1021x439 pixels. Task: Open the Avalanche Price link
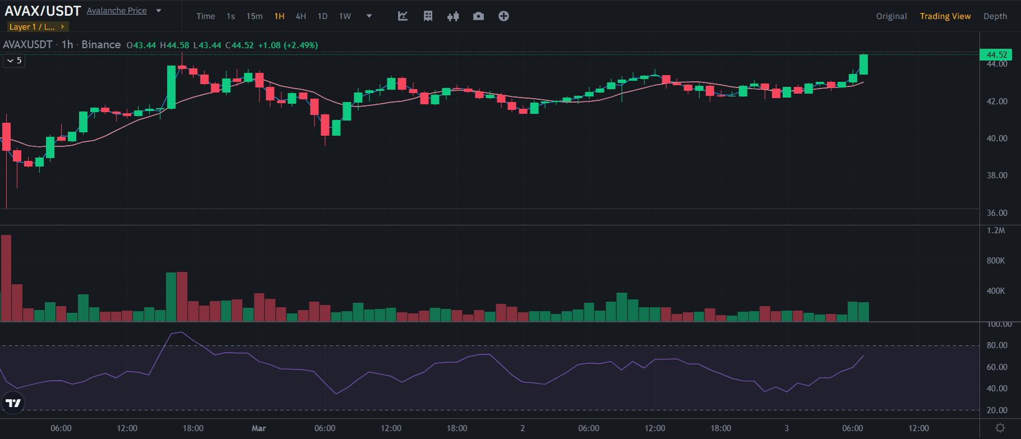(117, 11)
